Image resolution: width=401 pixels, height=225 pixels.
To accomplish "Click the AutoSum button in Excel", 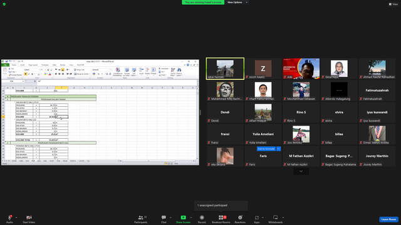I will pyautogui.click(x=164, y=69).
